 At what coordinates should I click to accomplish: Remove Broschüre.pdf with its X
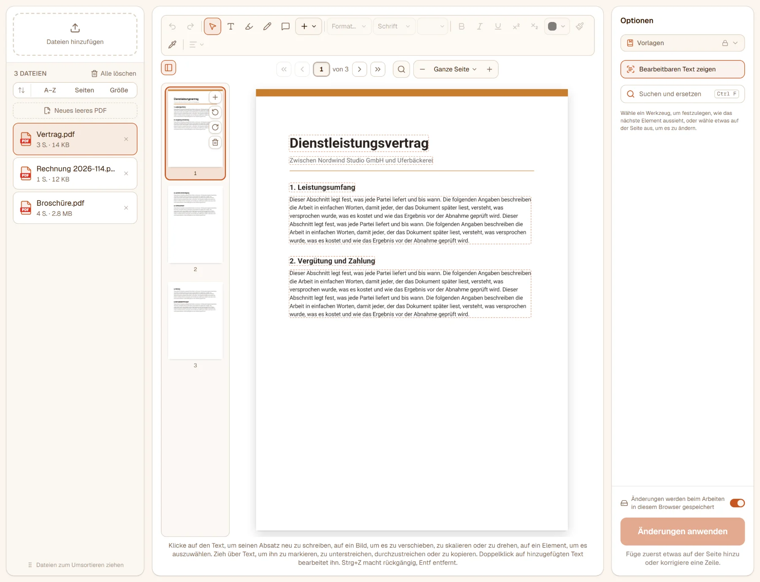(x=126, y=208)
